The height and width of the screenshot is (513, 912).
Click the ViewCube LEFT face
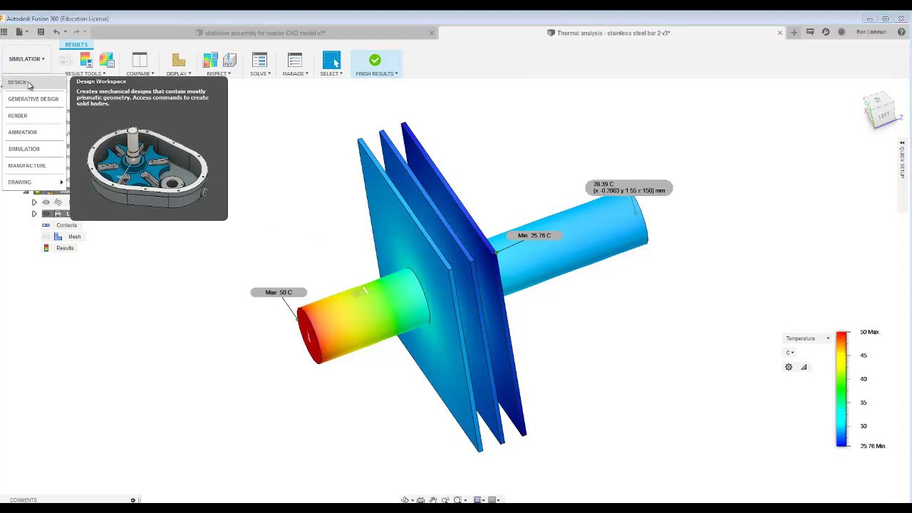[883, 114]
